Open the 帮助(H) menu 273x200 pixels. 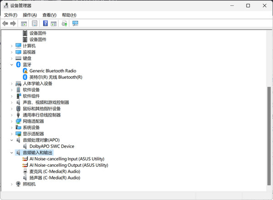point(69,15)
